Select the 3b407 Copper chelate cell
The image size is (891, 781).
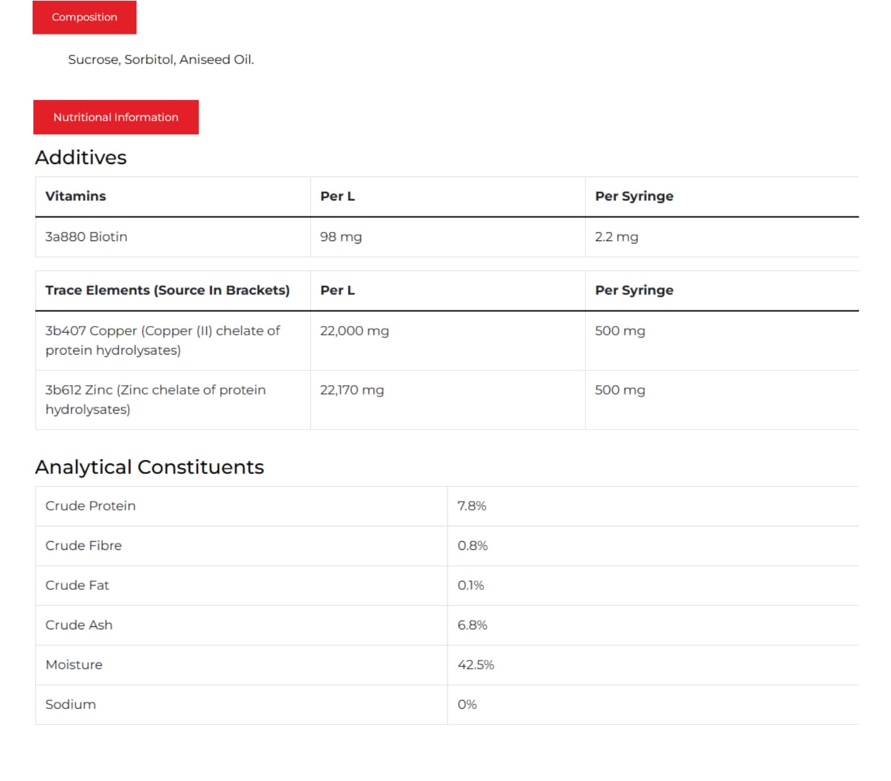pyautogui.click(x=163, y=340)
